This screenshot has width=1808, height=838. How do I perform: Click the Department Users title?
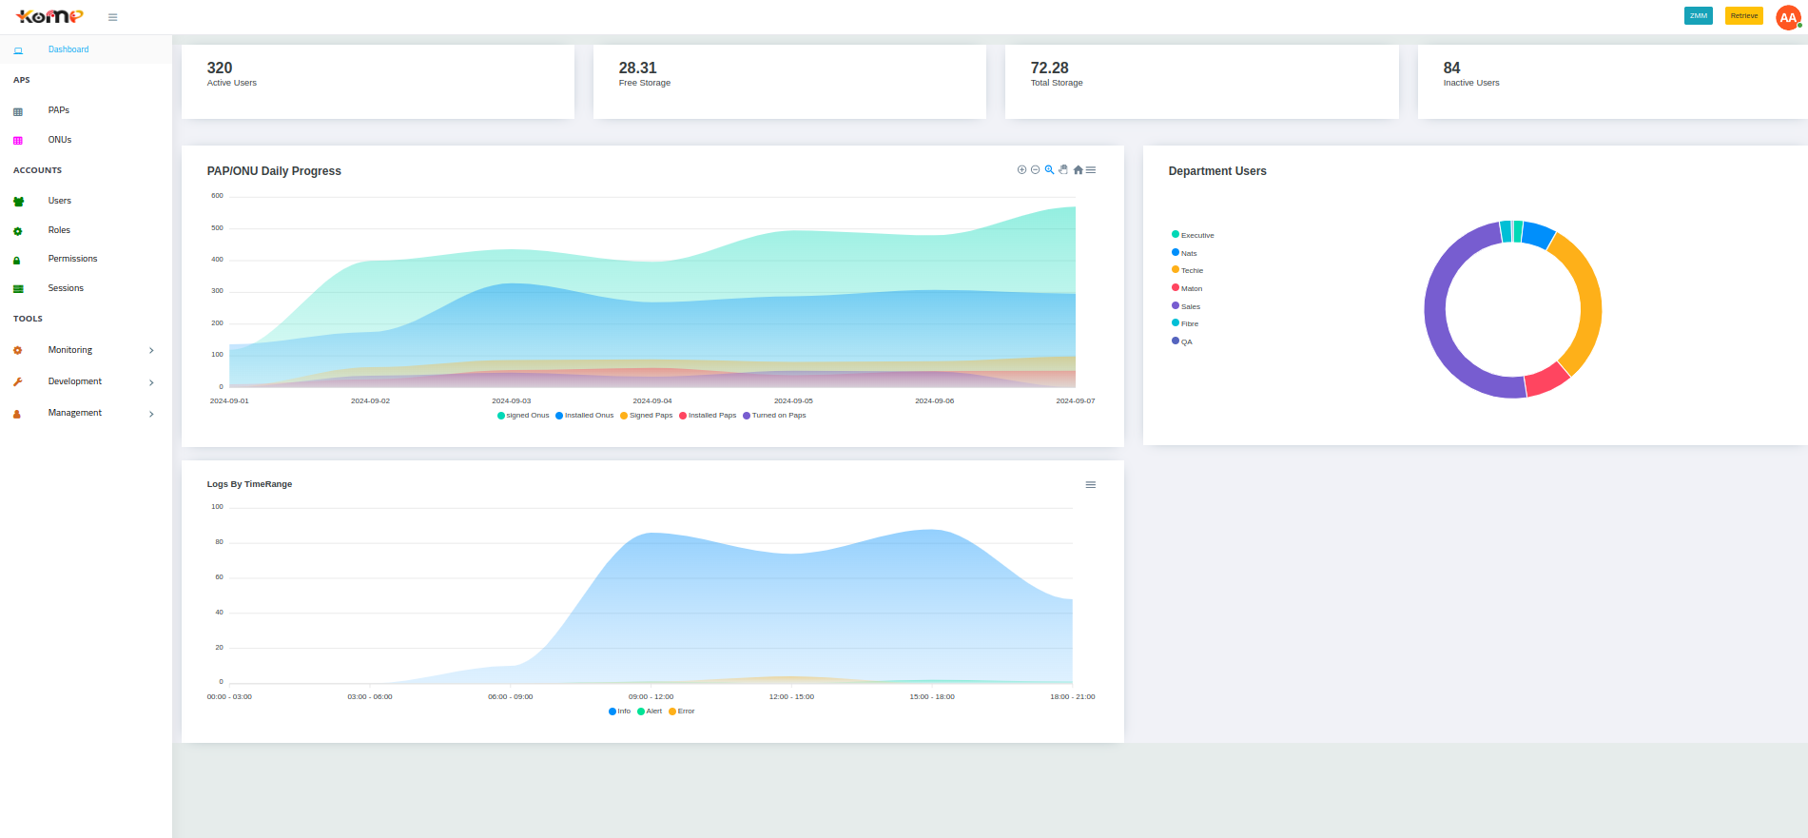pos(1217,171)
